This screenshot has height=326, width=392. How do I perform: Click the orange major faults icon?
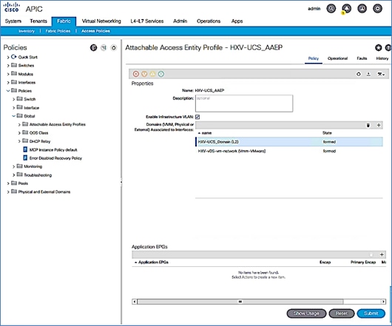(144, 74)
